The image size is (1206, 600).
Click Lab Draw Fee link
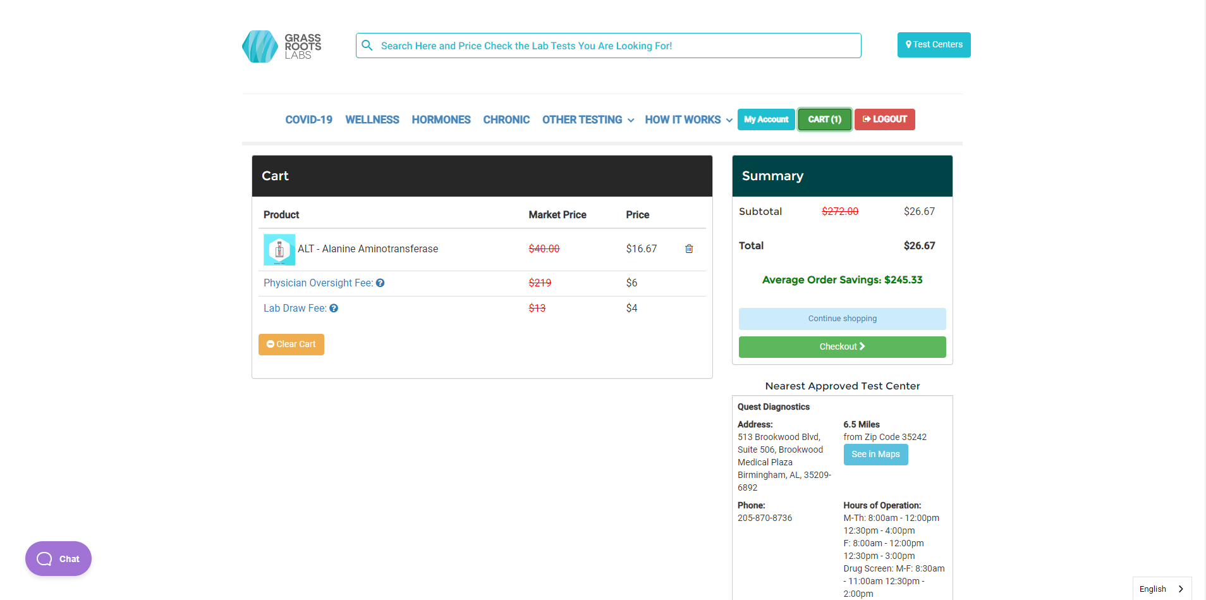295,309
